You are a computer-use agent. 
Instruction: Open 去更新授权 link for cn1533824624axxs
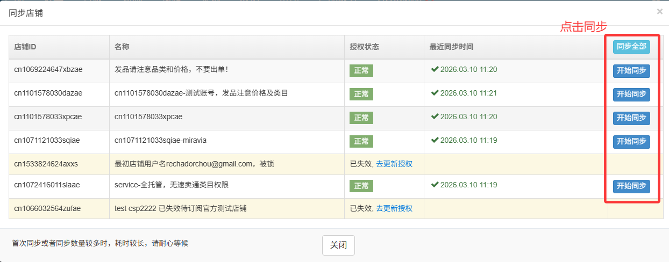tap(394, 164)
